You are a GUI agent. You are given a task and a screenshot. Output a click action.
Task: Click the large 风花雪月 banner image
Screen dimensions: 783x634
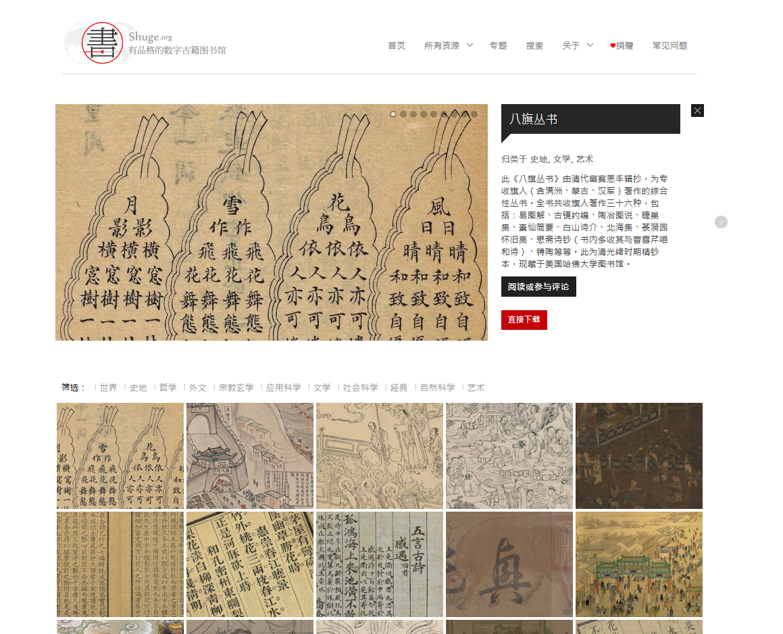(x=271, y=222)
